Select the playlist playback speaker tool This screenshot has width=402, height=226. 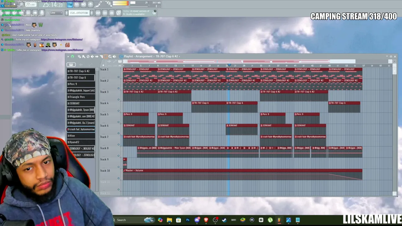coord(114,56)
